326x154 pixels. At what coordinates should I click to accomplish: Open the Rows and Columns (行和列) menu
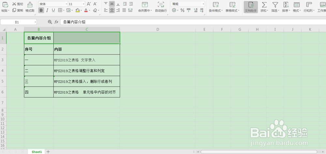point(309,11)
